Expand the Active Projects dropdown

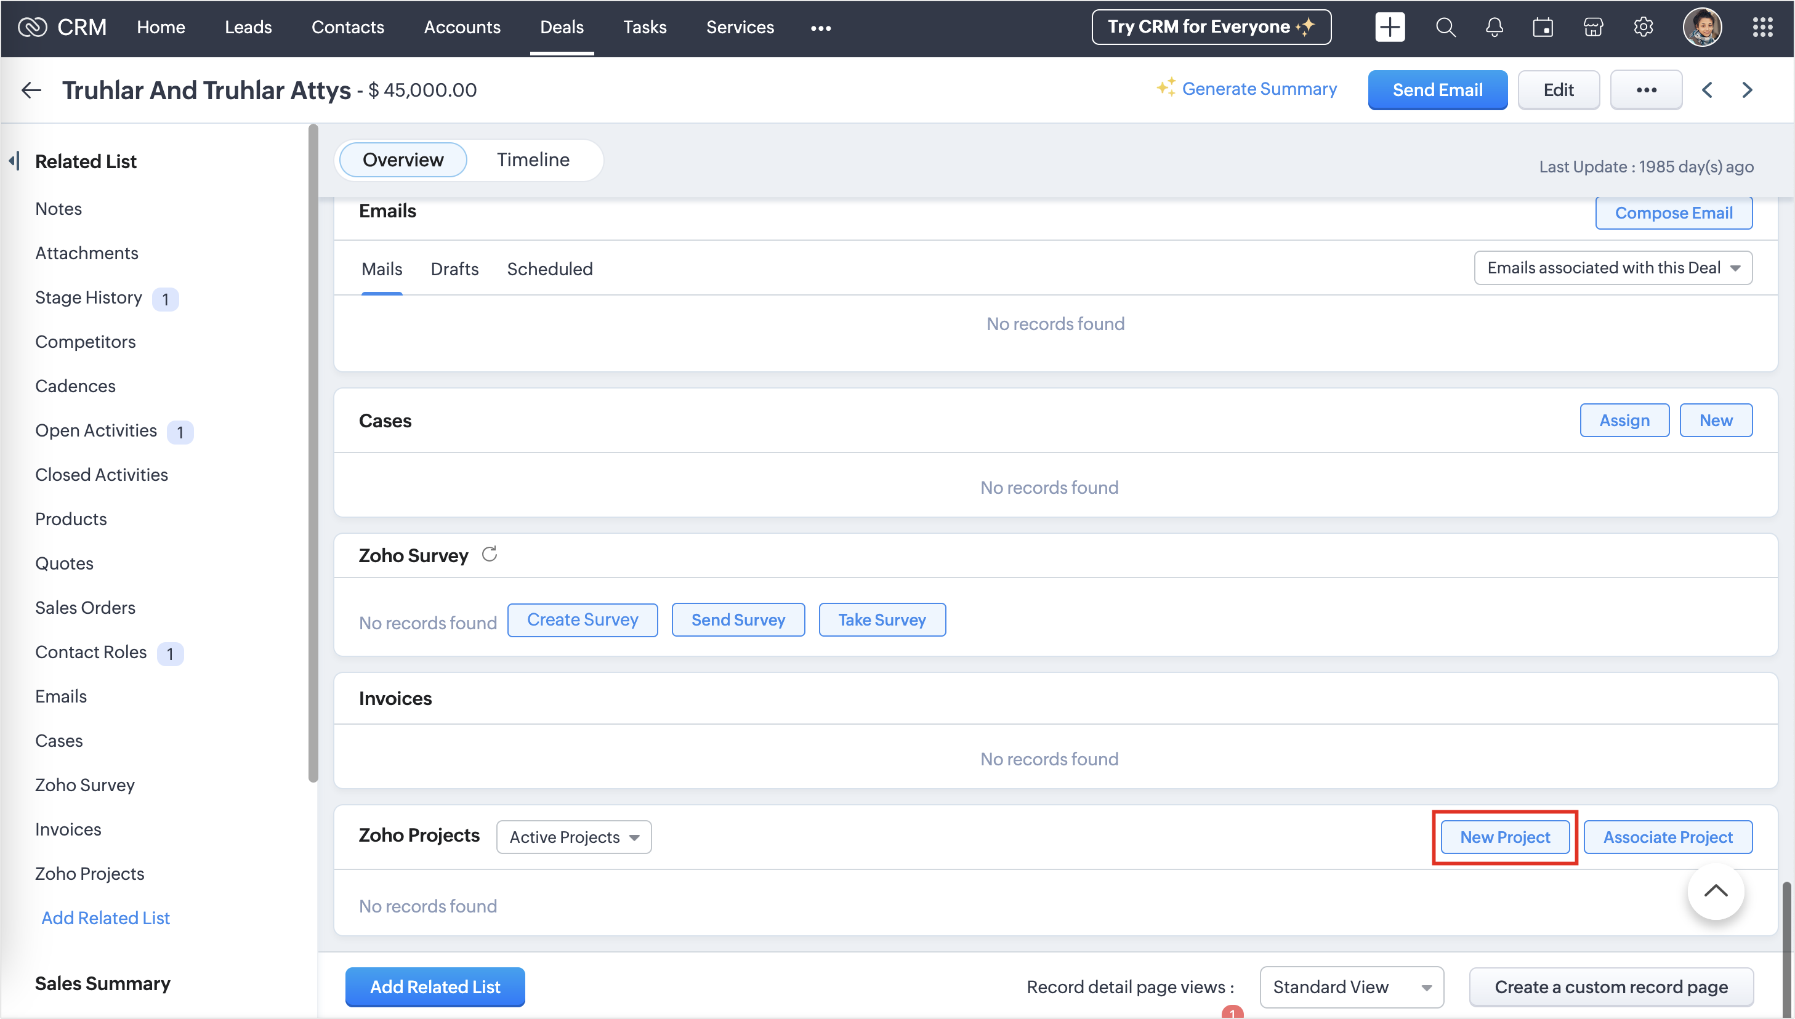pyautogui.click(x=574, y=837)
